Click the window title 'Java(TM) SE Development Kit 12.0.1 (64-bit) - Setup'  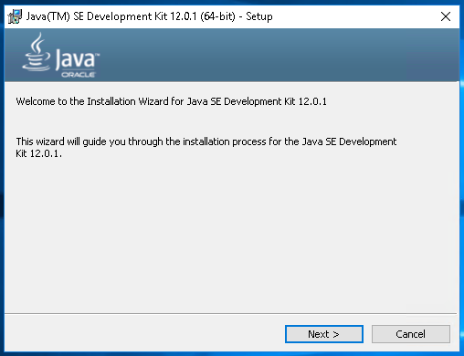(149, 16)
